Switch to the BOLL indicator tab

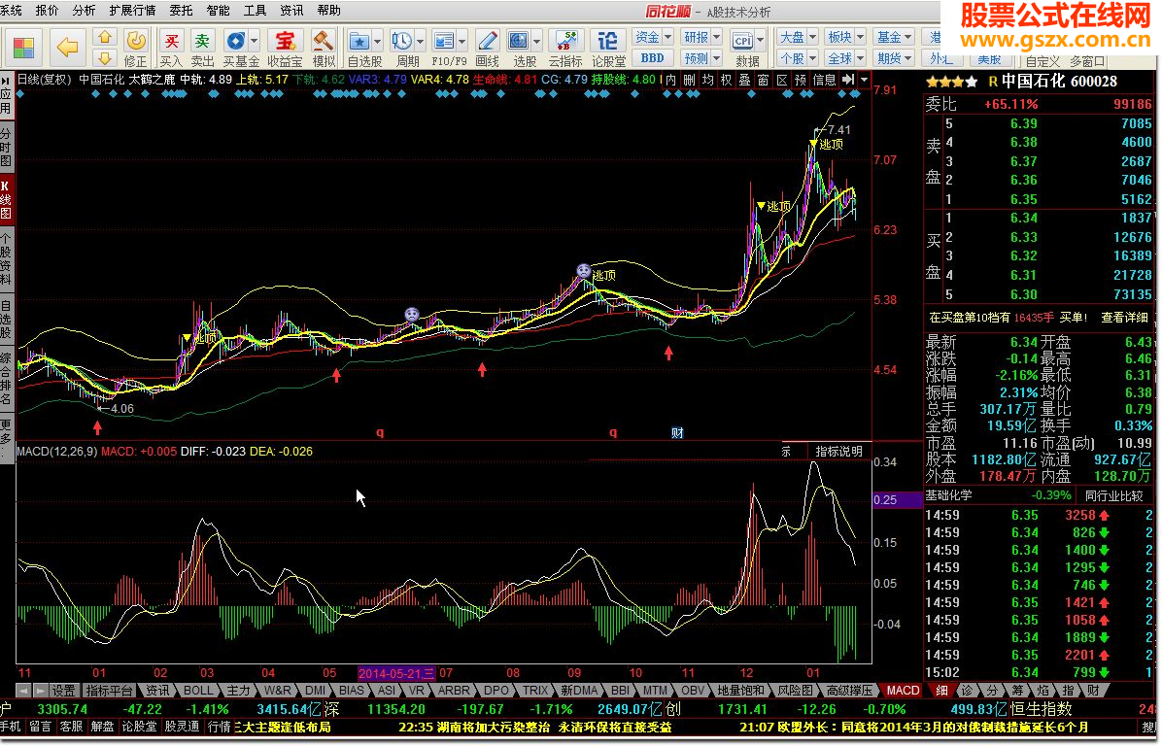[x=198, y=691]
